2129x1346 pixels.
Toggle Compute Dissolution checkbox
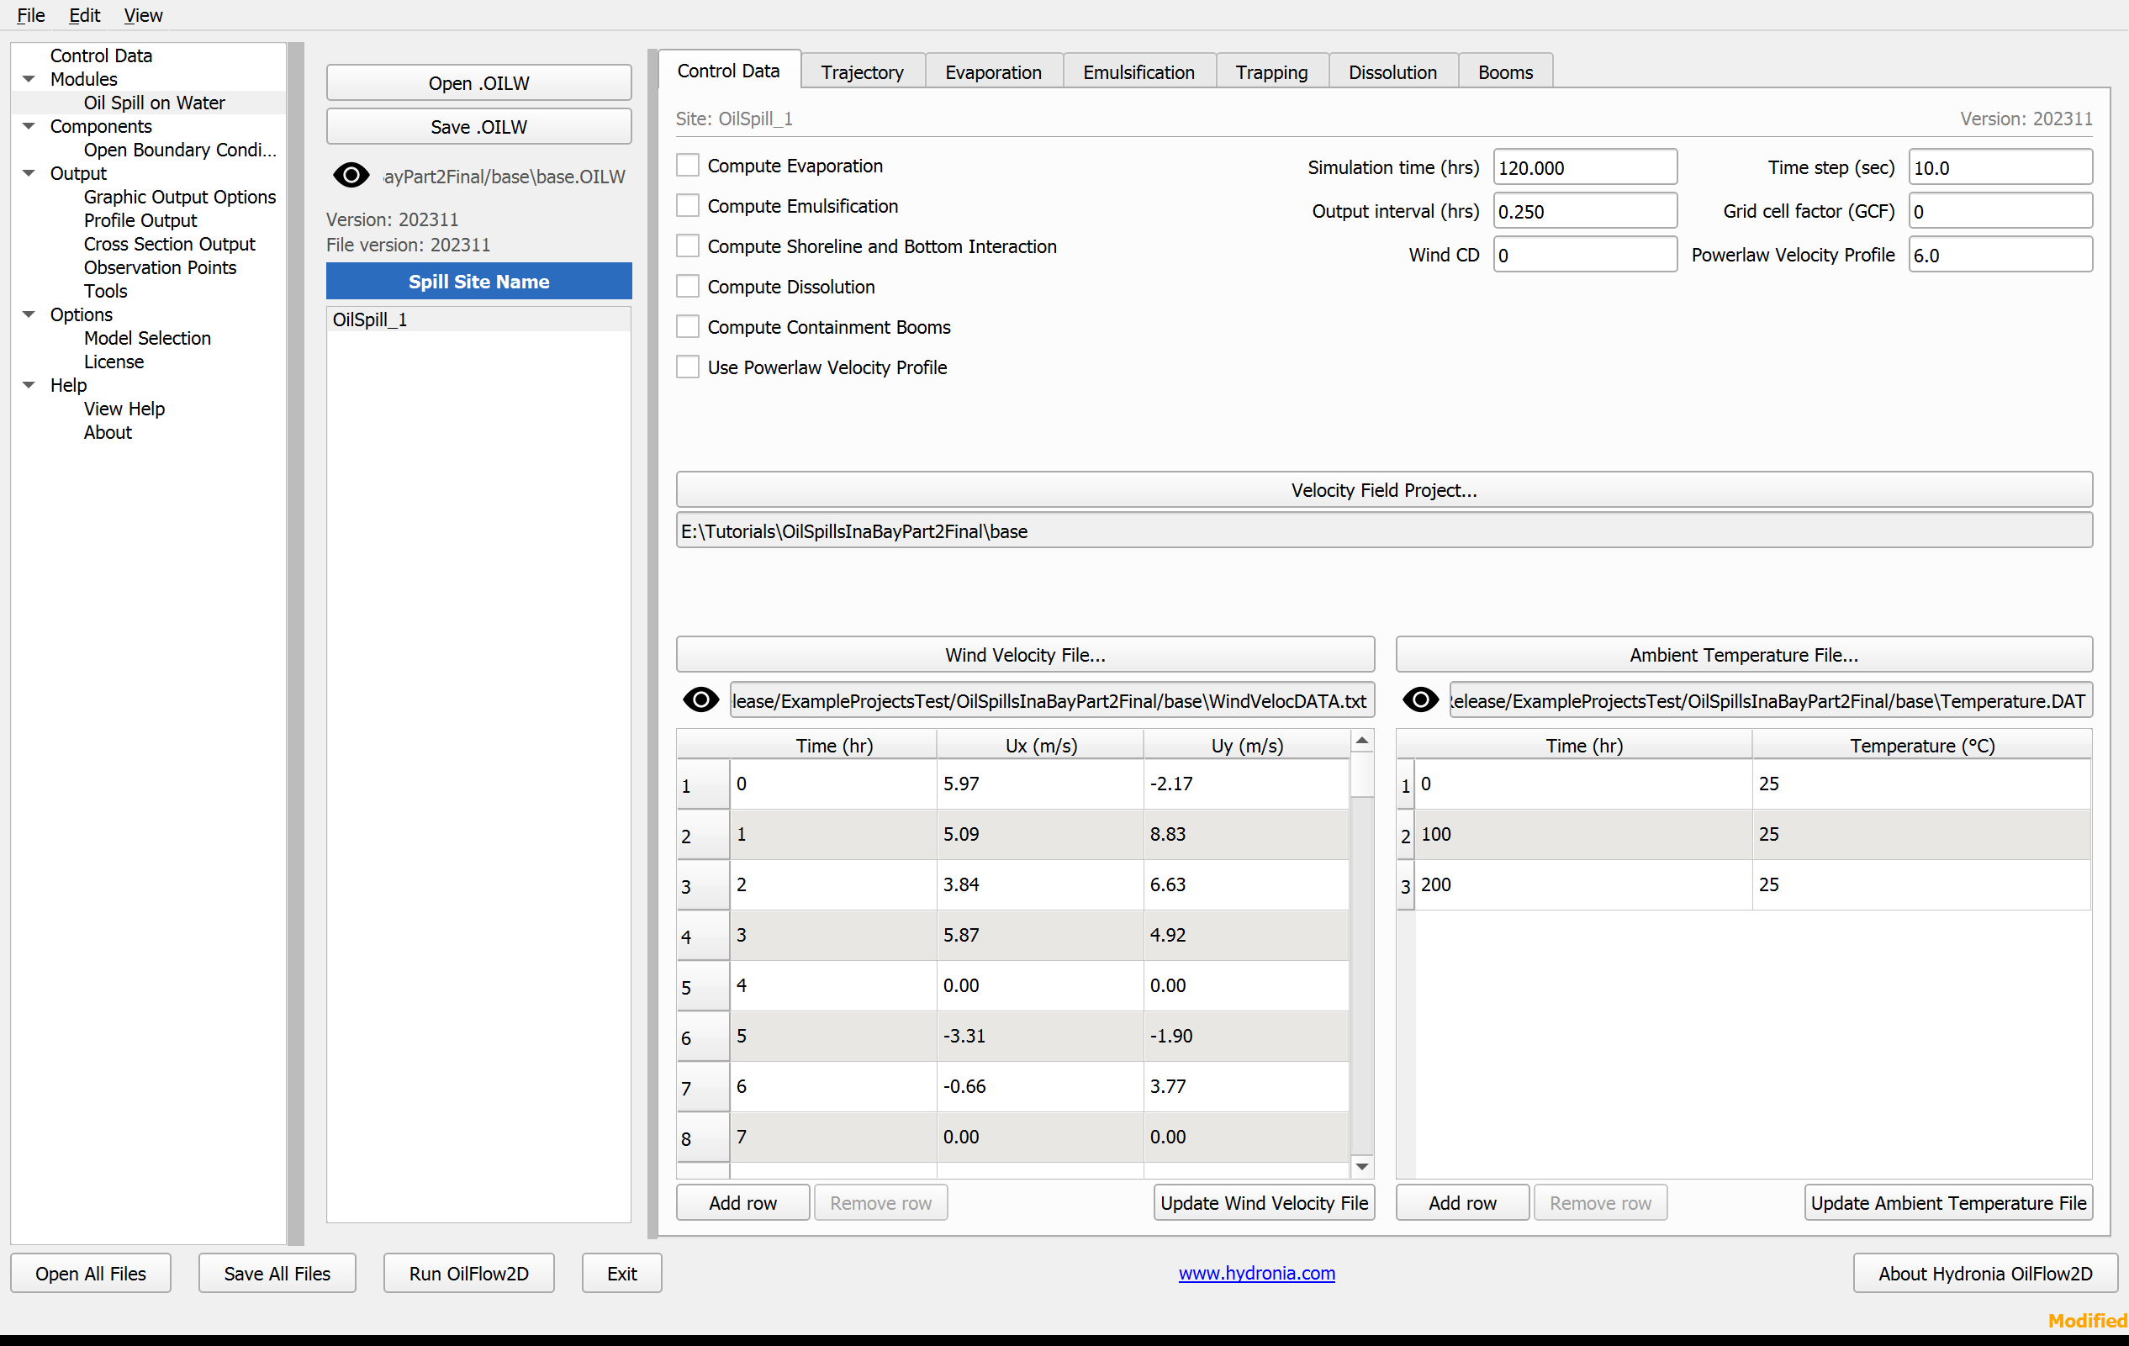pyautogui.click(x=688, y=287)
